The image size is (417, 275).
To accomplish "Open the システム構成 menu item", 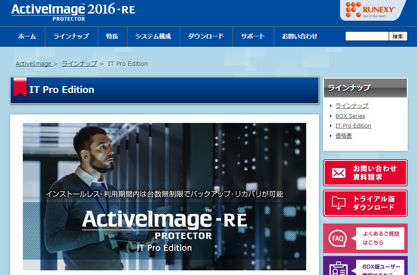I will click(153, 36).
